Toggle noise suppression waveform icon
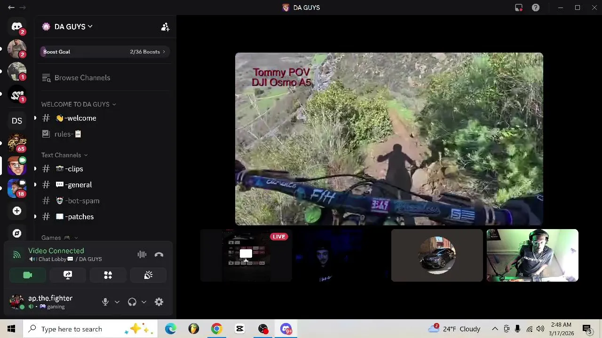The image size is (602, 338). pyautogui.click(x=142, y=254)
